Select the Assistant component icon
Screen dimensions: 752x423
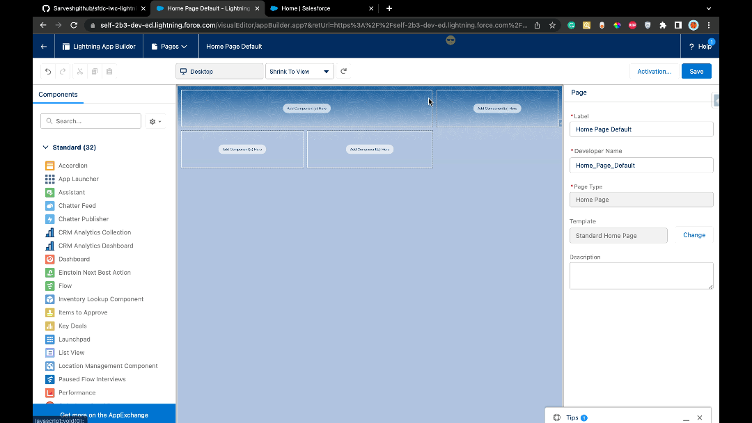click(x=50, y=193)
